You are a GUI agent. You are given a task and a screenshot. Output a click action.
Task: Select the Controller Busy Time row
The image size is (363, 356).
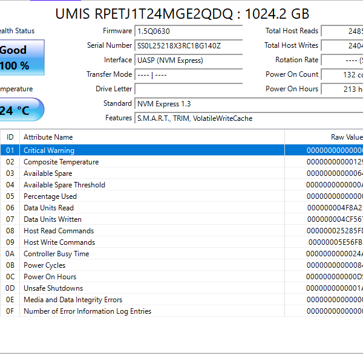click(x=181, y=253)
